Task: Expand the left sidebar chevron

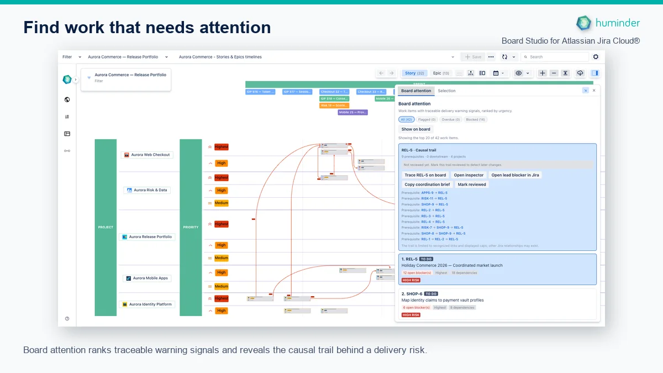Action: 76,80
